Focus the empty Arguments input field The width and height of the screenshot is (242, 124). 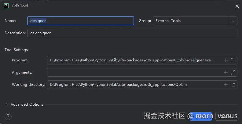click(134, 72)
